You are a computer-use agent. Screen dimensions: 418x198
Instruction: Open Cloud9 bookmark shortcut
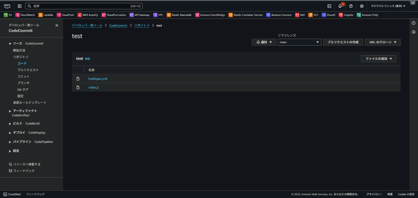(x=328, y=15)
